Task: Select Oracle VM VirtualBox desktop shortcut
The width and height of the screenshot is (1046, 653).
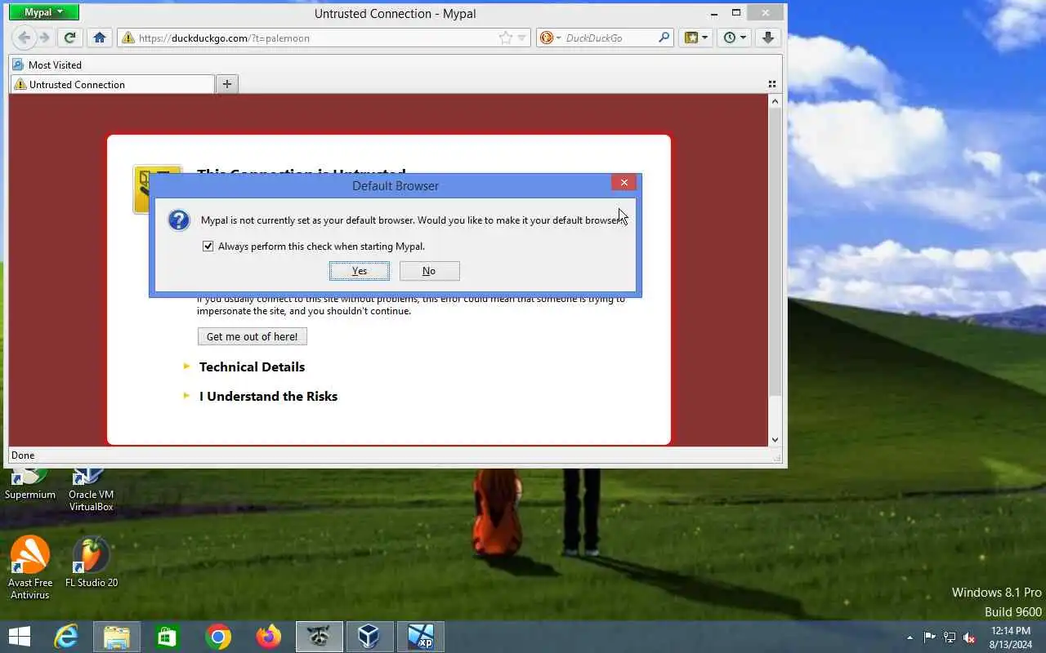Action: [x=91, y=488]
